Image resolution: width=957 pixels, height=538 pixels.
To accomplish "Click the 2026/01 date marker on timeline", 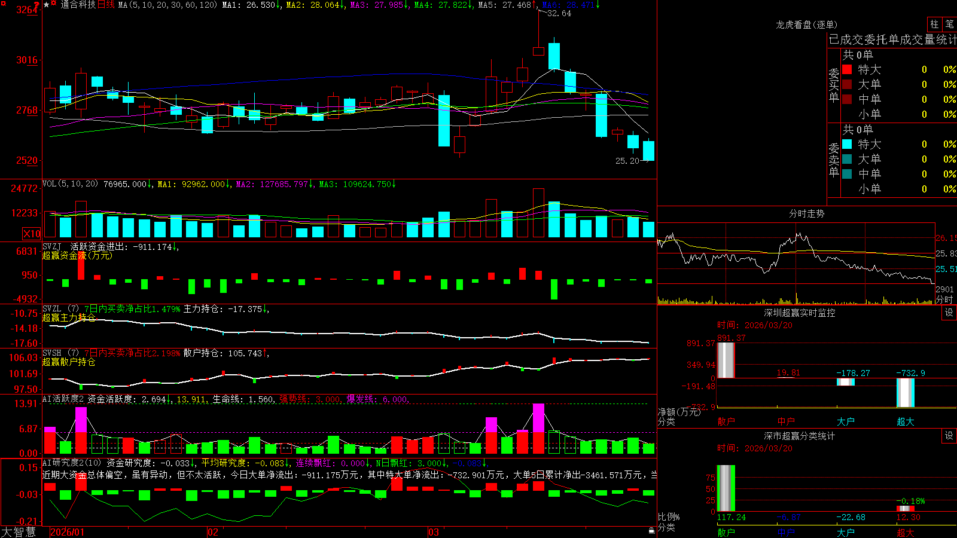I will 68,532.
